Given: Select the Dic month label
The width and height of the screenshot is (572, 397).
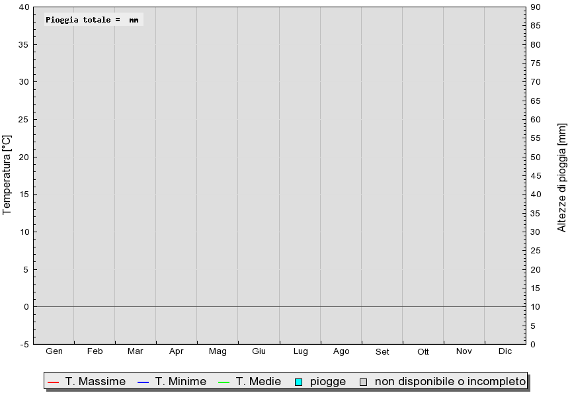Looking at the screenshot, I should [505, 351].
